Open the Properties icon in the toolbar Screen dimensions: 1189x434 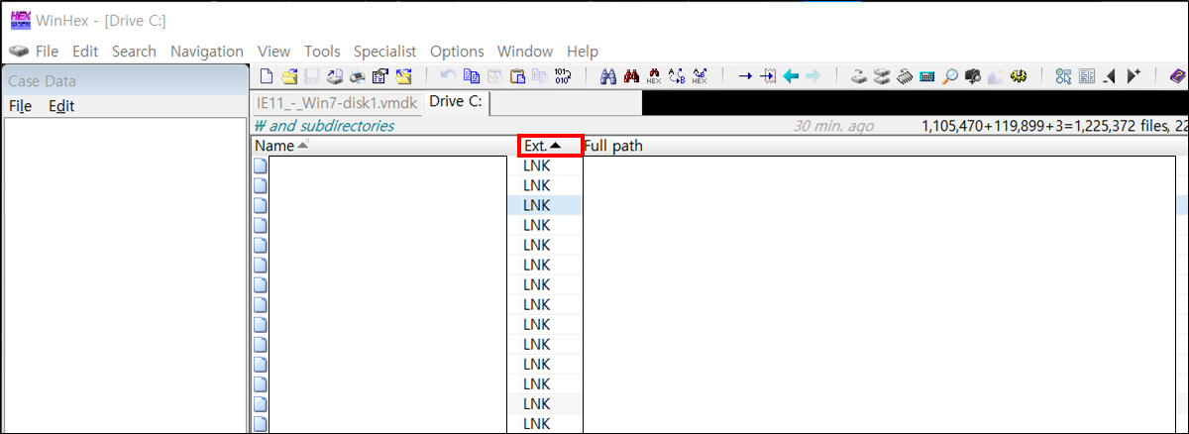point(378,75)
